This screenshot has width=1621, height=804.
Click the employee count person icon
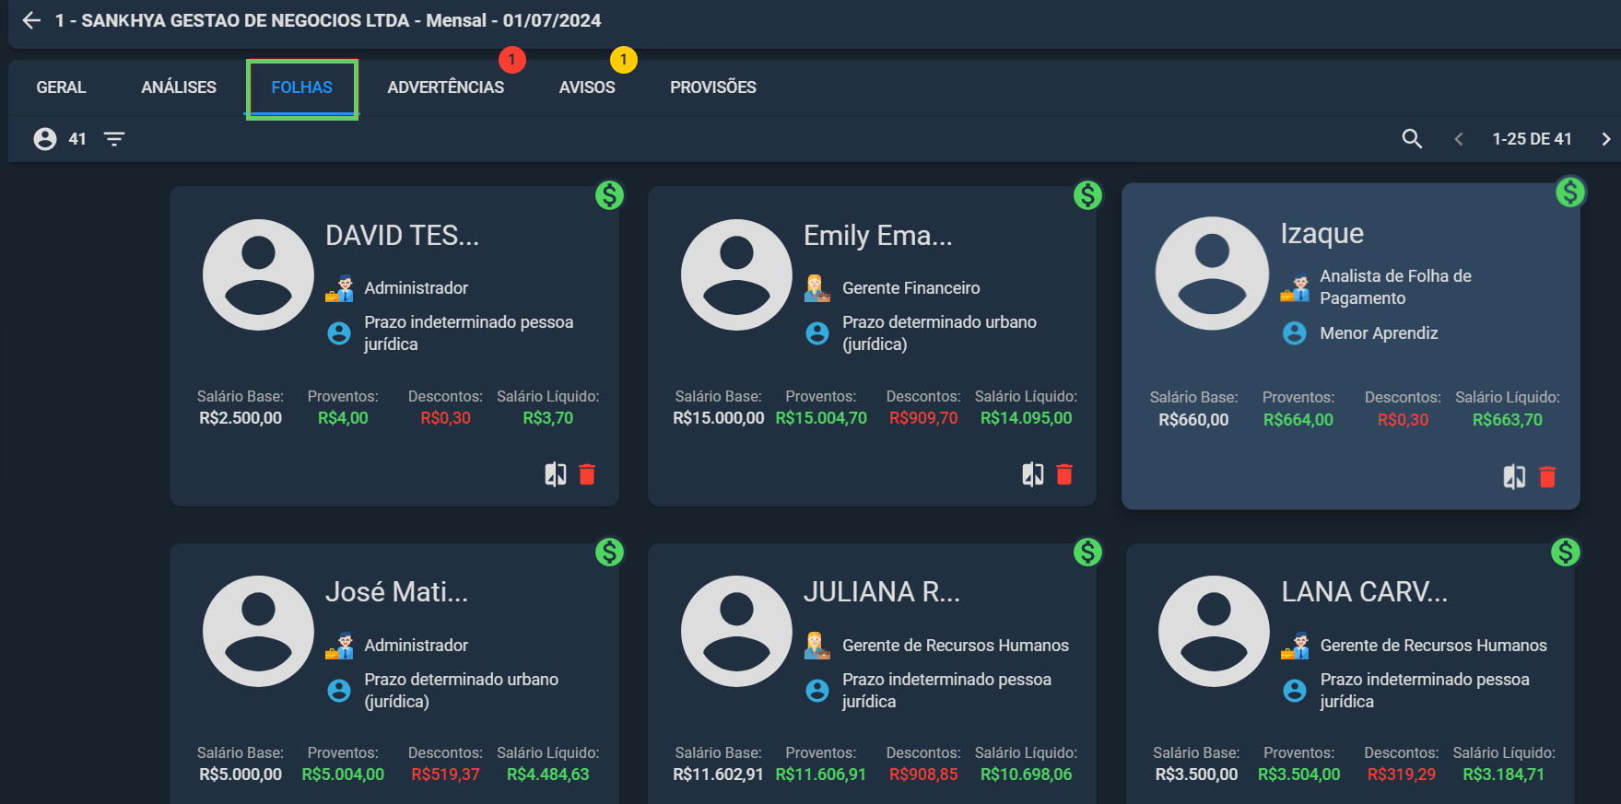click(x=45, y=139)
